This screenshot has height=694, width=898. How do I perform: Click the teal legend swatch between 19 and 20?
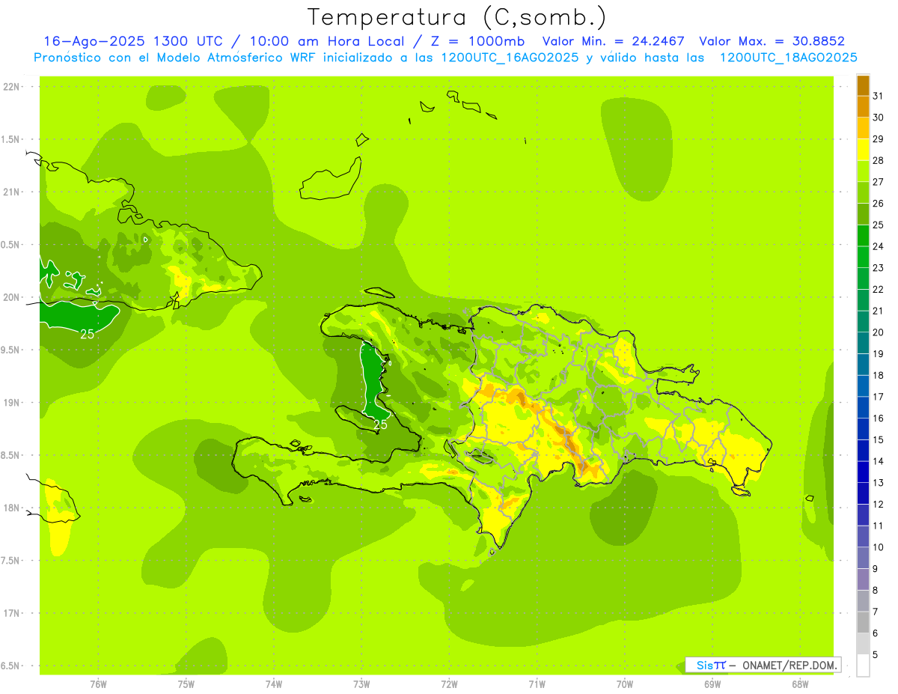pos(863,343)
